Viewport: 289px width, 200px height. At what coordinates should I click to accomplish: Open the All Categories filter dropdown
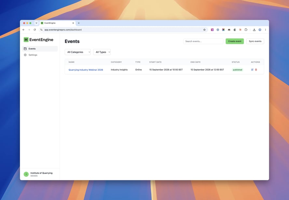click(77, 52)
